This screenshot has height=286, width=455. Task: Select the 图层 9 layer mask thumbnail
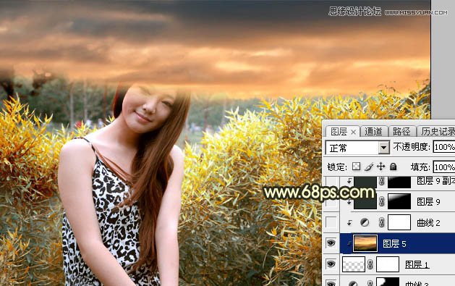[x=399, y=201]
